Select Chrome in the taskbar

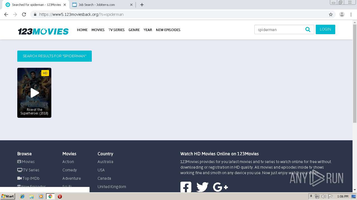(x=50, y=196)
